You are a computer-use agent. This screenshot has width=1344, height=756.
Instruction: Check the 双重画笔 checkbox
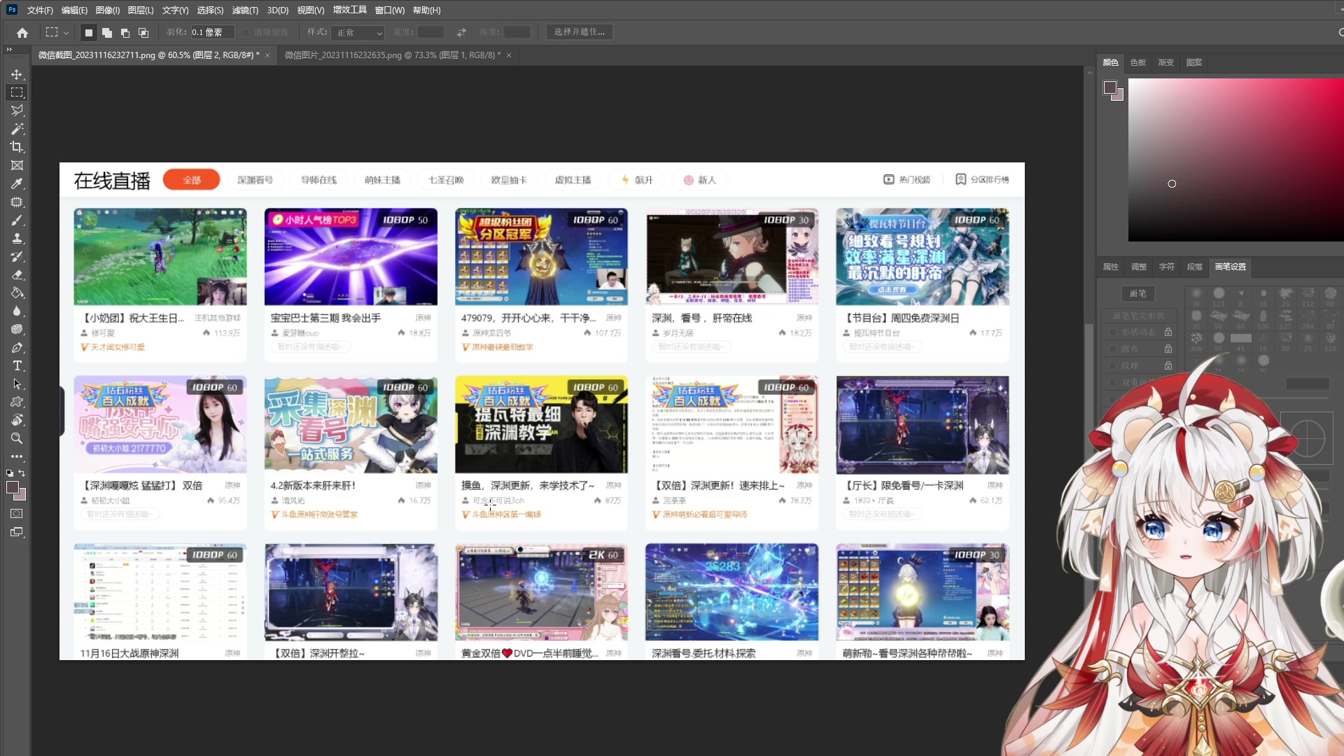point(1113,382)
